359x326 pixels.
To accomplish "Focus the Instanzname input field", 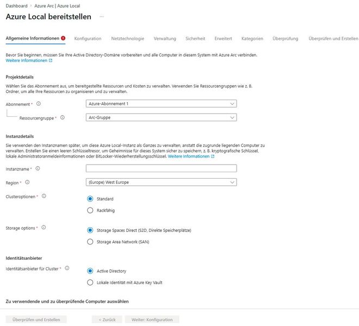I will click(161, 168).
